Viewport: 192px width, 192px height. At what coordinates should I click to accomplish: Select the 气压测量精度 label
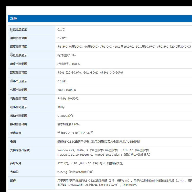point(18,99)
